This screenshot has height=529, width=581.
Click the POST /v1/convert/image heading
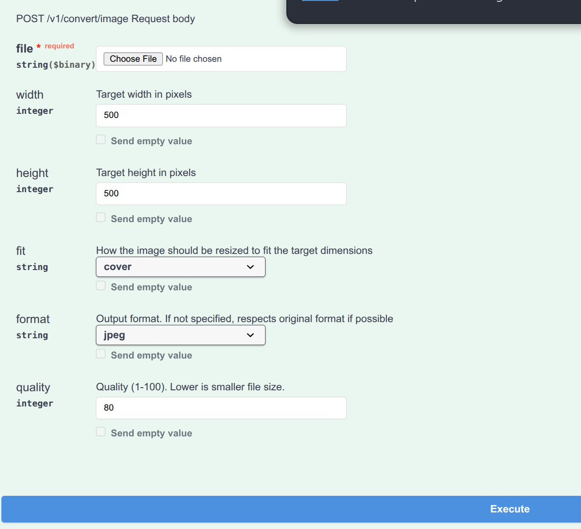[x=106, y=18]
